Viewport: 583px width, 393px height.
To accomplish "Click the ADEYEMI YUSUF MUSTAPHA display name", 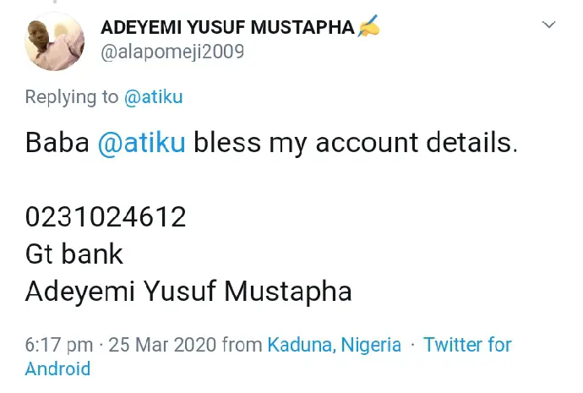I will pos(227,28).
